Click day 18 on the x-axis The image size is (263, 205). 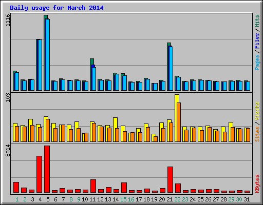tap(146, 199)
